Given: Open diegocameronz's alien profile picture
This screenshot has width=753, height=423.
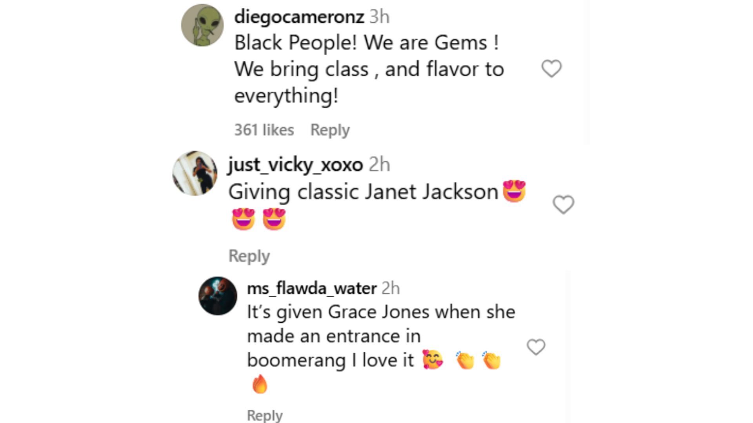Looking at the screenshot, I should [202, 25].
